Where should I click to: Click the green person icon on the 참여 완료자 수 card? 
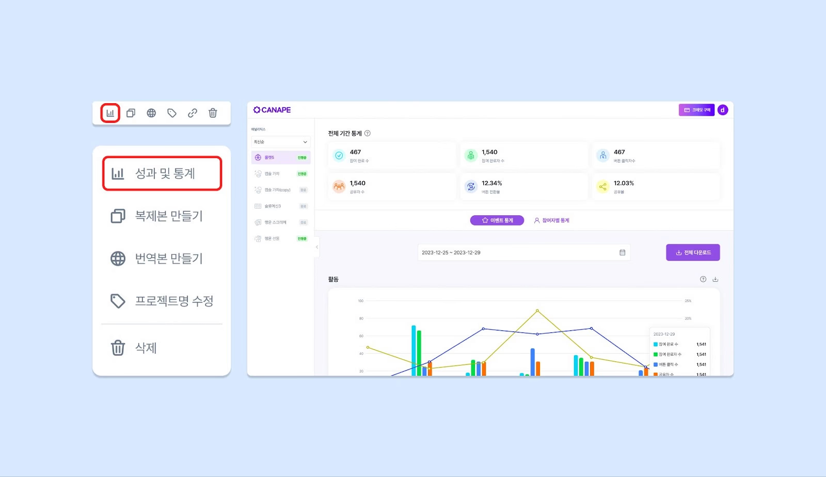coord(471,155)
